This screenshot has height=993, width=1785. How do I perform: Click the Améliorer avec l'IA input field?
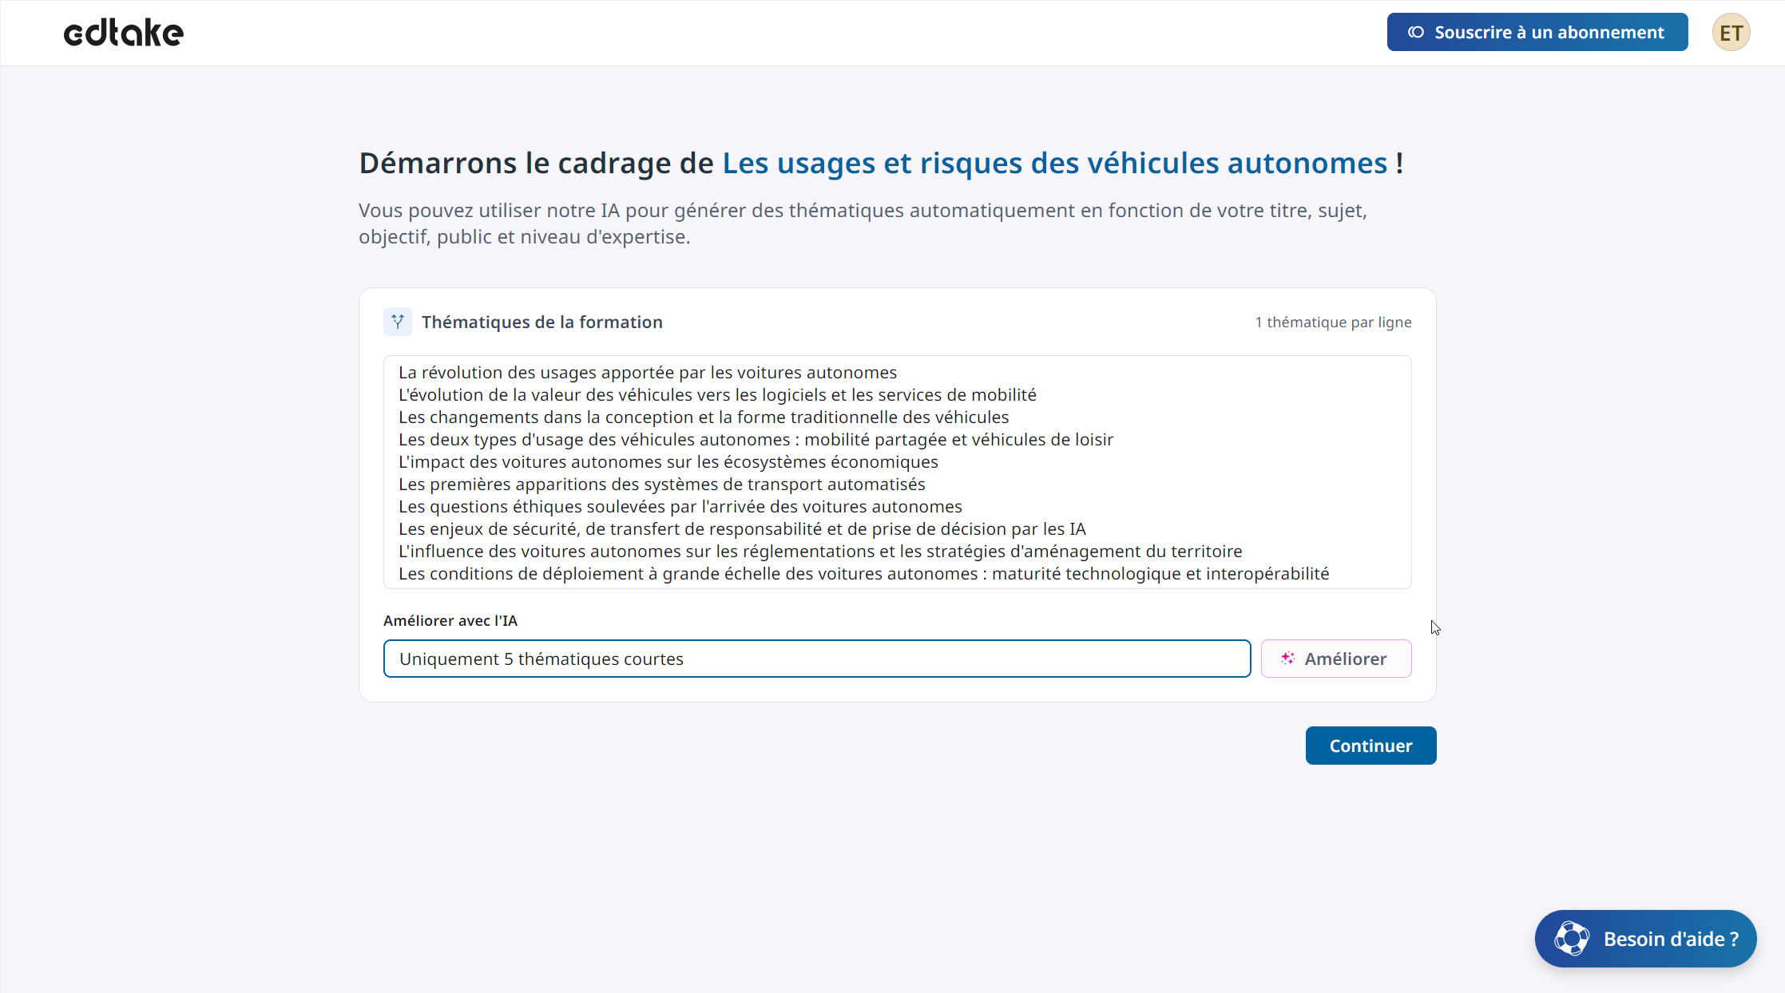pyautogui.click(x=816, y=659)
